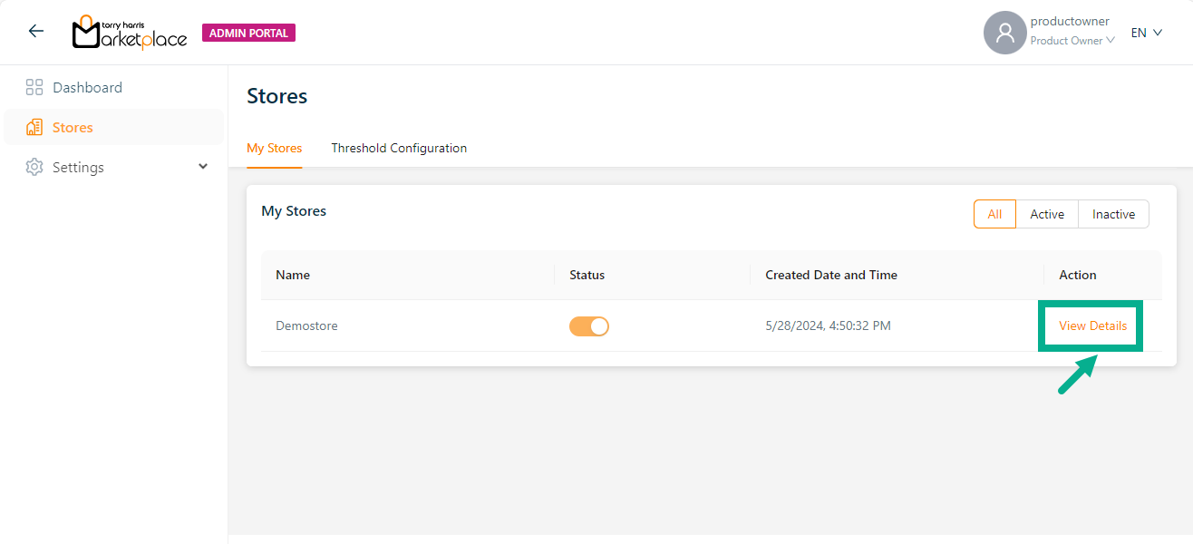Open View Details for Demostore

coord(1092,326)
